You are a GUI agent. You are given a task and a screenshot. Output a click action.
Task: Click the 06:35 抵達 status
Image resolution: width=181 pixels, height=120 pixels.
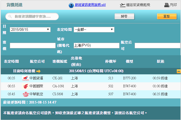point(160,94)
